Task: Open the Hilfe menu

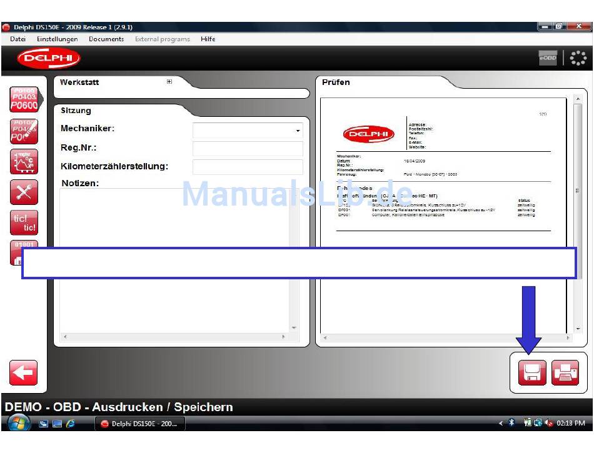Action: pyautogui.click(x=208, y=39)
